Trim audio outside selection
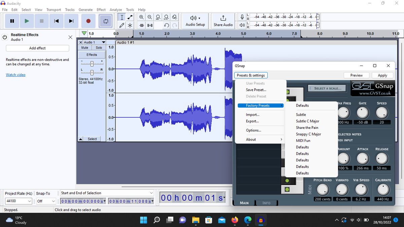Viewport: 404px width, 227px height. click(141, 25)
